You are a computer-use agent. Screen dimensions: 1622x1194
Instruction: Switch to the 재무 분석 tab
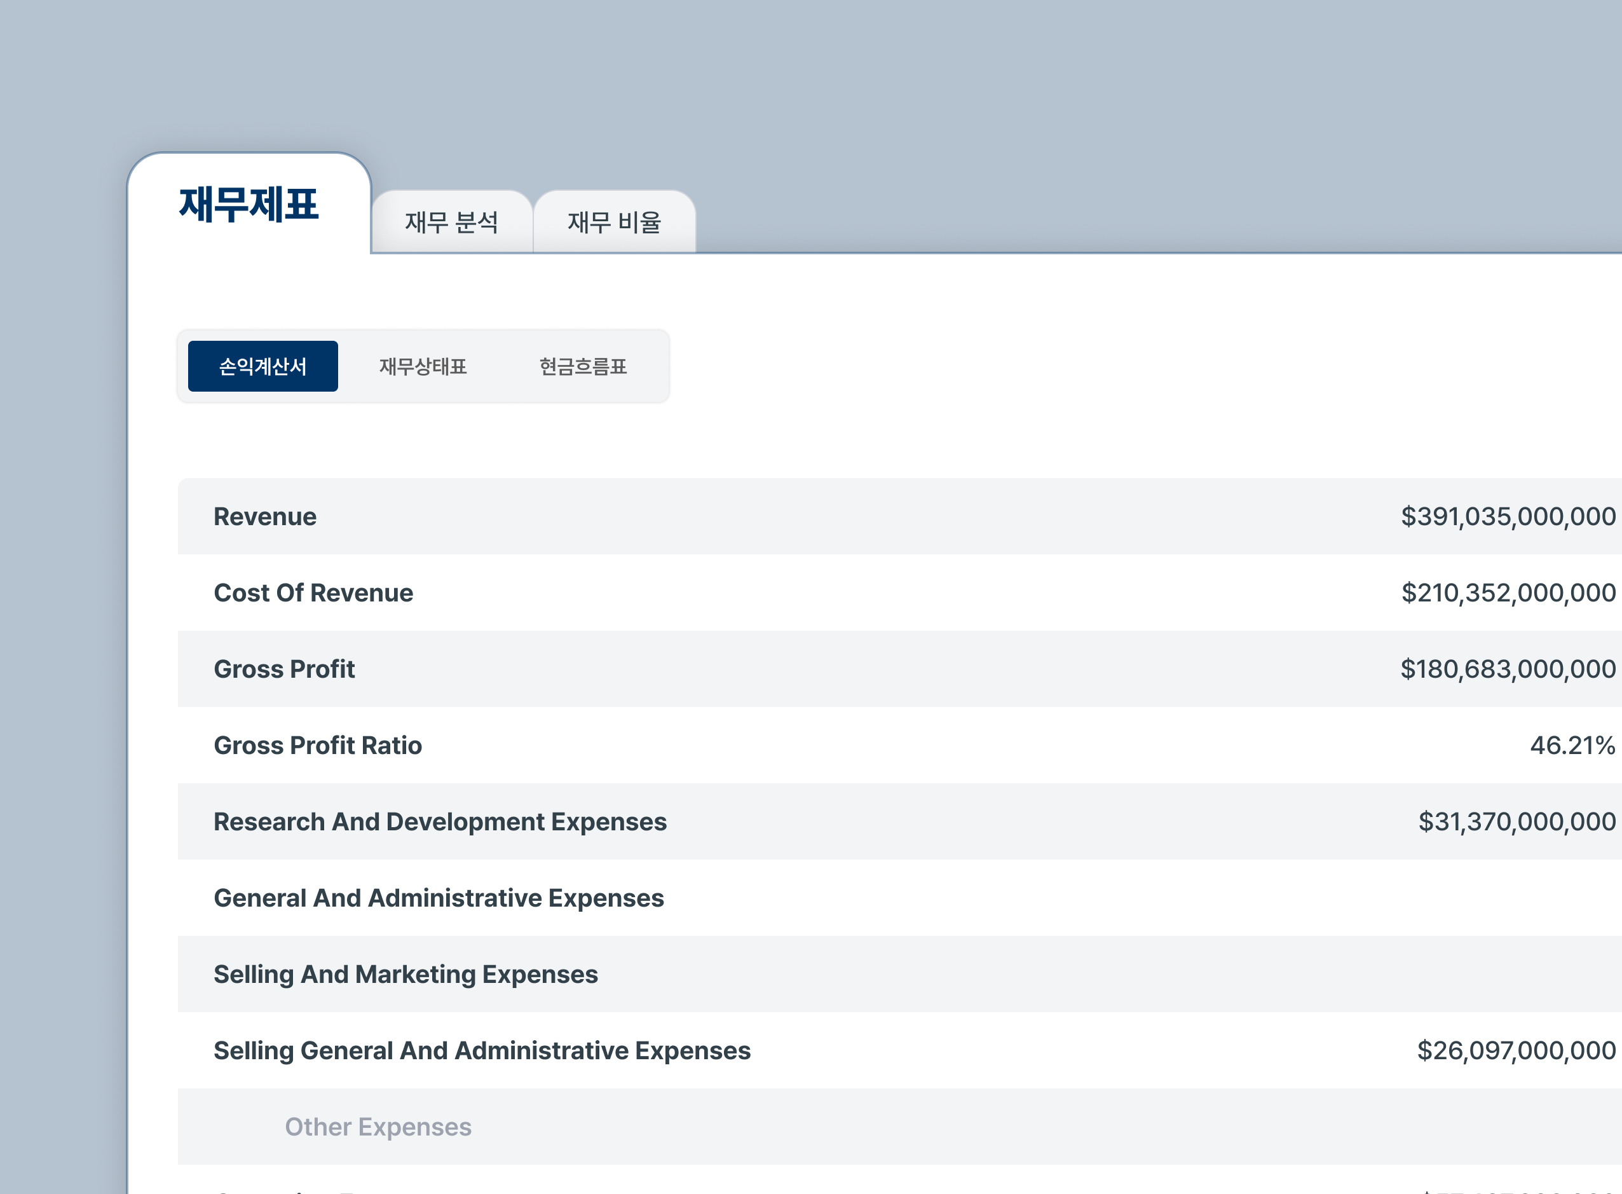(x=451, y=223)
